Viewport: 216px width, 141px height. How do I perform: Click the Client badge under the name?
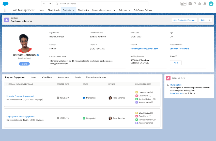[24, 64]
